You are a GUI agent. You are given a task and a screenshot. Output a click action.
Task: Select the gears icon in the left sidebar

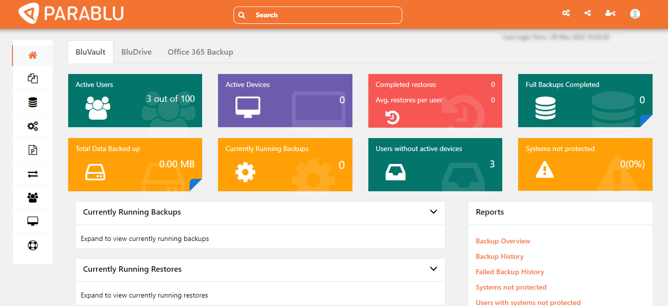click(33, 126)
